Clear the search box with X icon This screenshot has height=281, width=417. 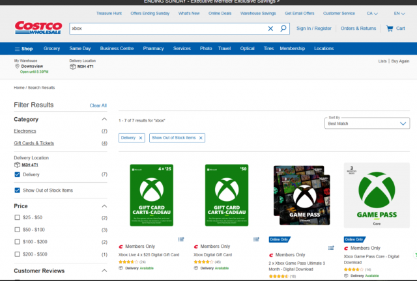270,29
